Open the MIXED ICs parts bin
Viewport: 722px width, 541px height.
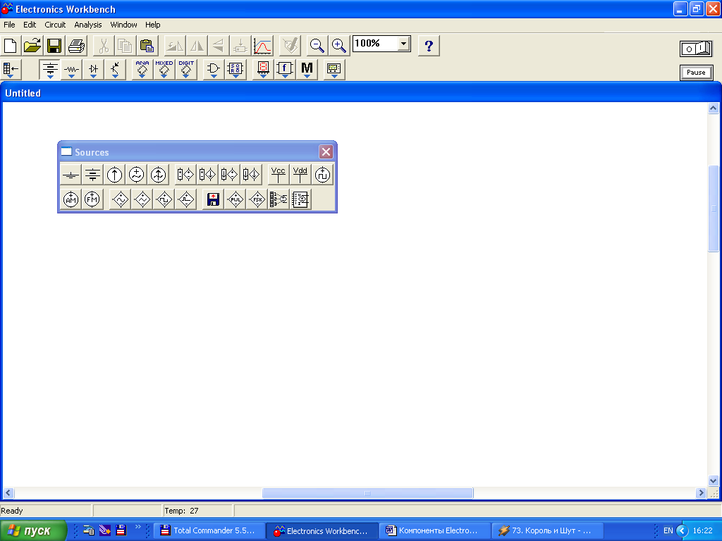point(164,70)
